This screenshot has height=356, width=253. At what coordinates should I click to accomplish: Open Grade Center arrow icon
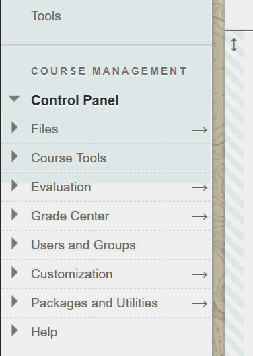pos(200,217)
